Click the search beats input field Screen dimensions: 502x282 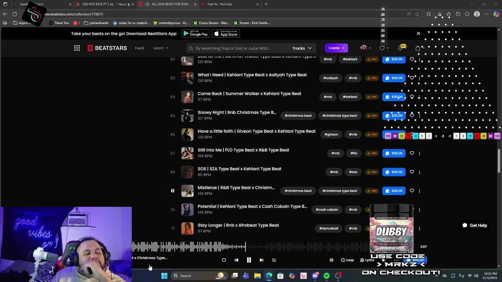(x=239, y=48)
